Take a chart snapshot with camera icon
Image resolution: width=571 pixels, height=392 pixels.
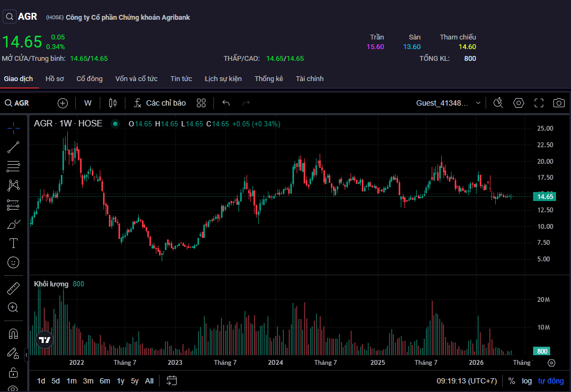559,103
